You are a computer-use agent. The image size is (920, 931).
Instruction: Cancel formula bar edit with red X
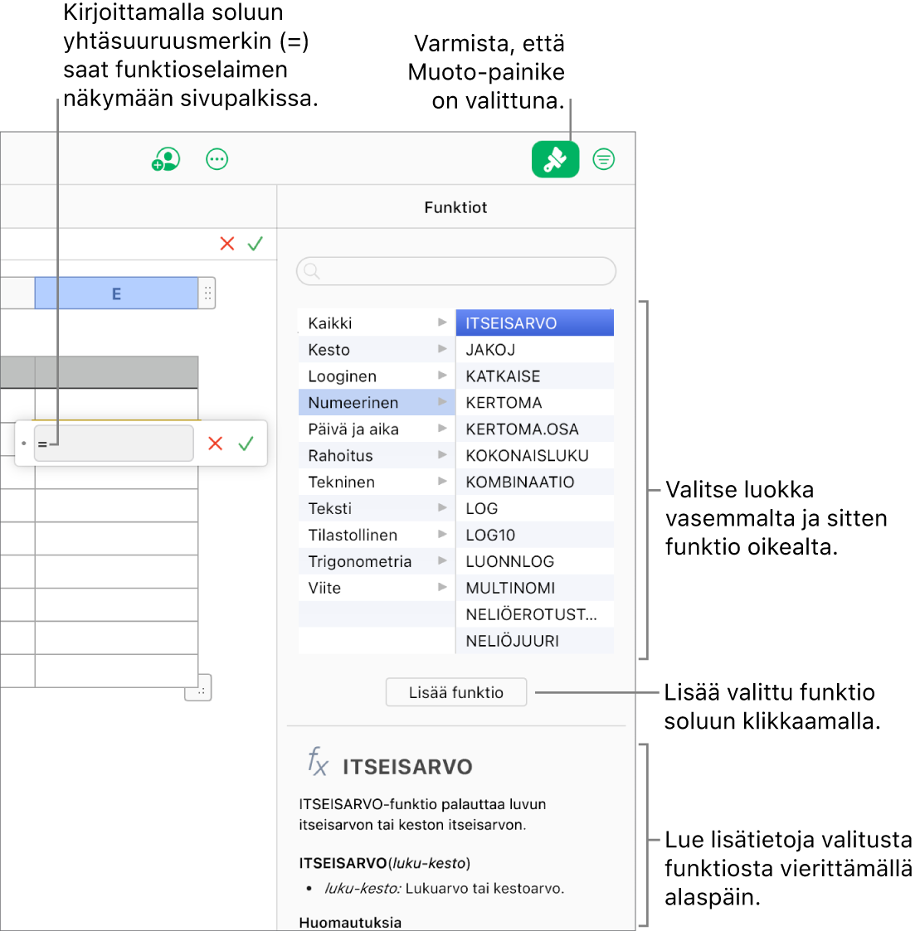[227, 244]
